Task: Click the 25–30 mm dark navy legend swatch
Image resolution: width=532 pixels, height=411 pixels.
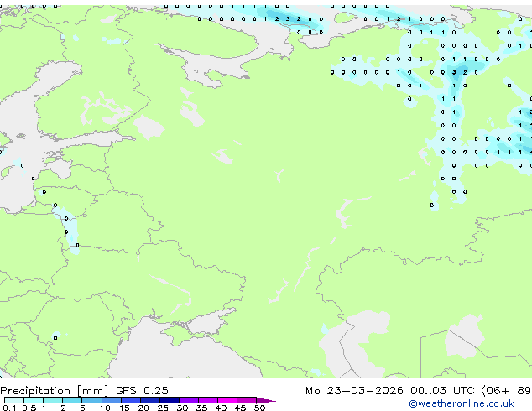Action: point(170,400)
